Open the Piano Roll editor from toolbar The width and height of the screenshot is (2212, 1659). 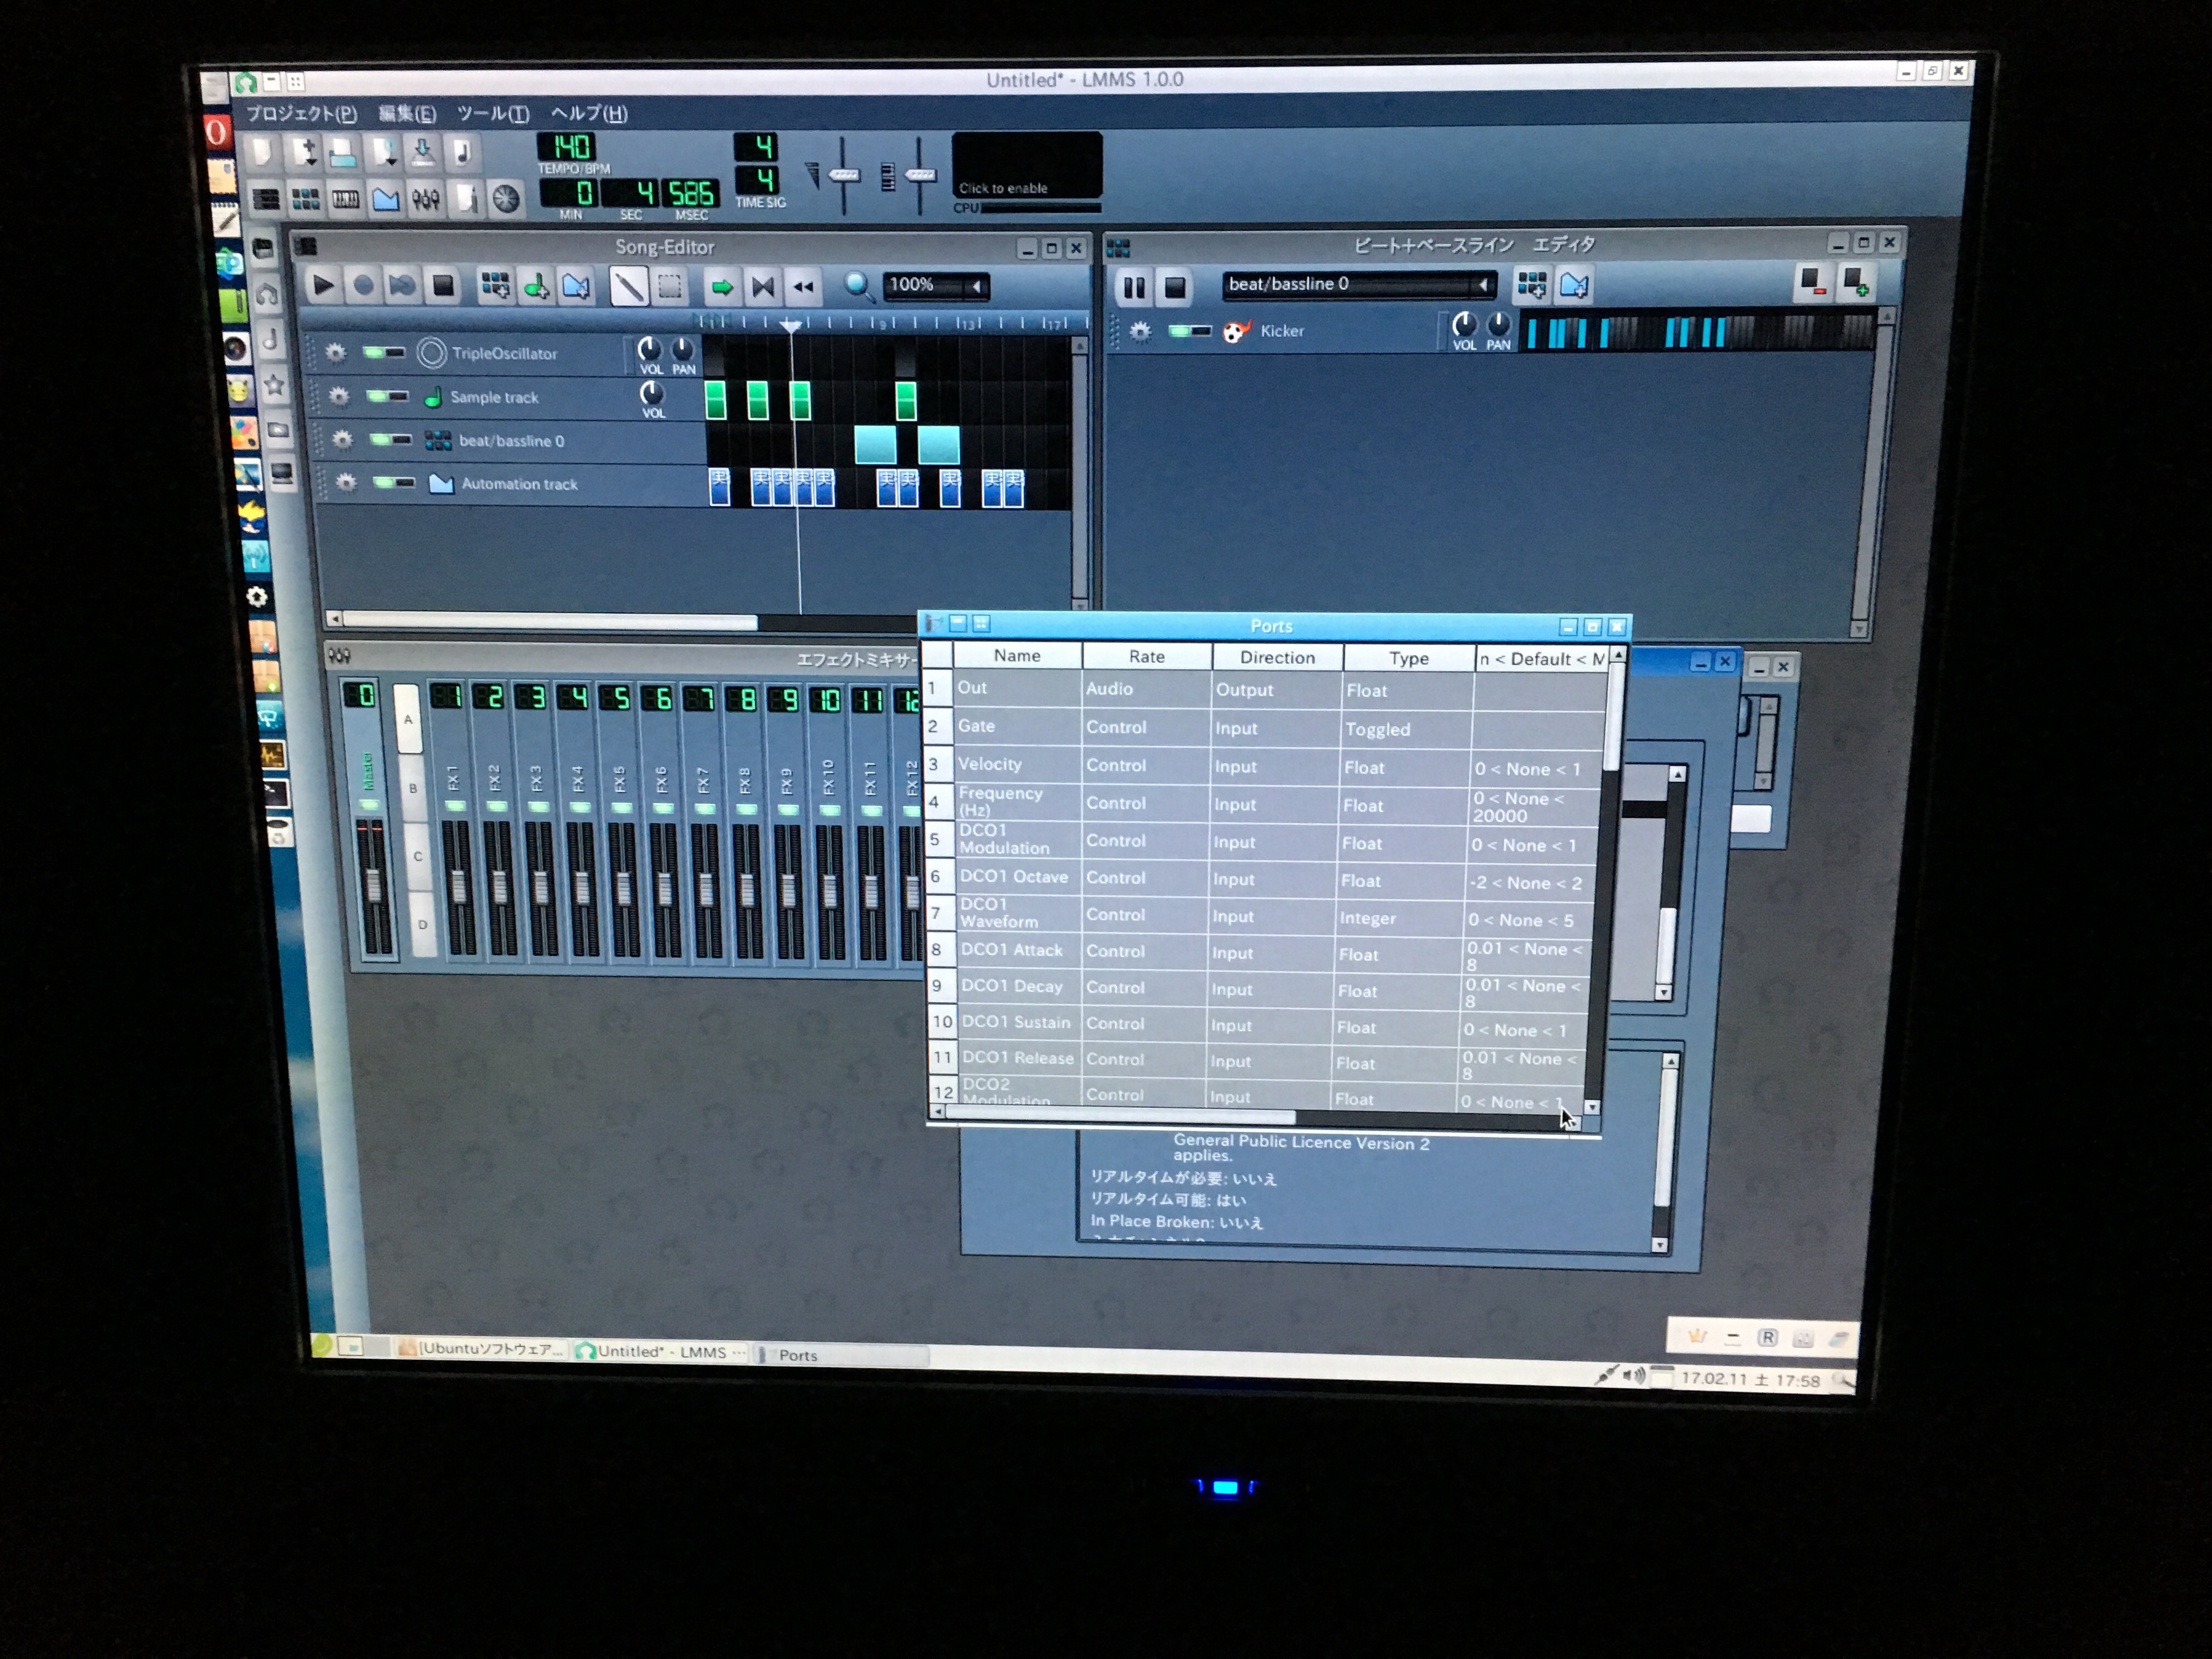346,200
